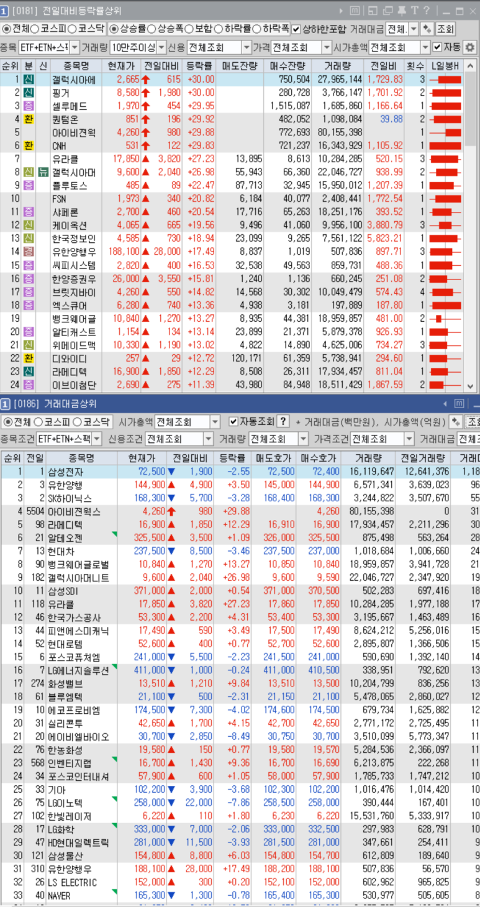Click the daily candle chart for 빙크웨어글 row
480x907 pixels.
click(445, 318)
